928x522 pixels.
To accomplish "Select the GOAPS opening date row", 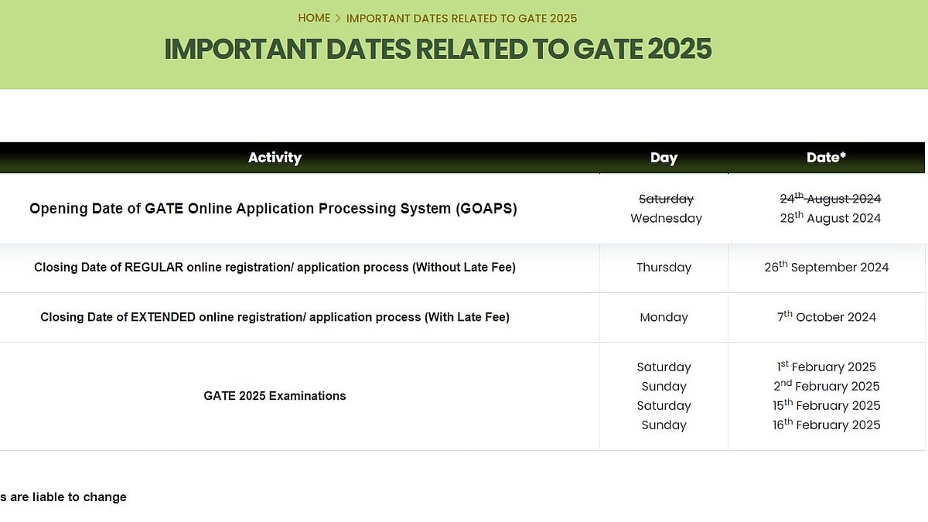I will tap(273, 209).
